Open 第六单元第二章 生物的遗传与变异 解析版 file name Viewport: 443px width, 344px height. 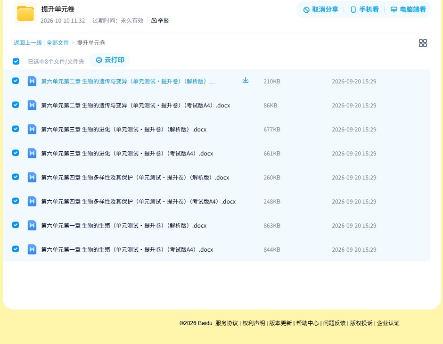click(x=128, y=82)
